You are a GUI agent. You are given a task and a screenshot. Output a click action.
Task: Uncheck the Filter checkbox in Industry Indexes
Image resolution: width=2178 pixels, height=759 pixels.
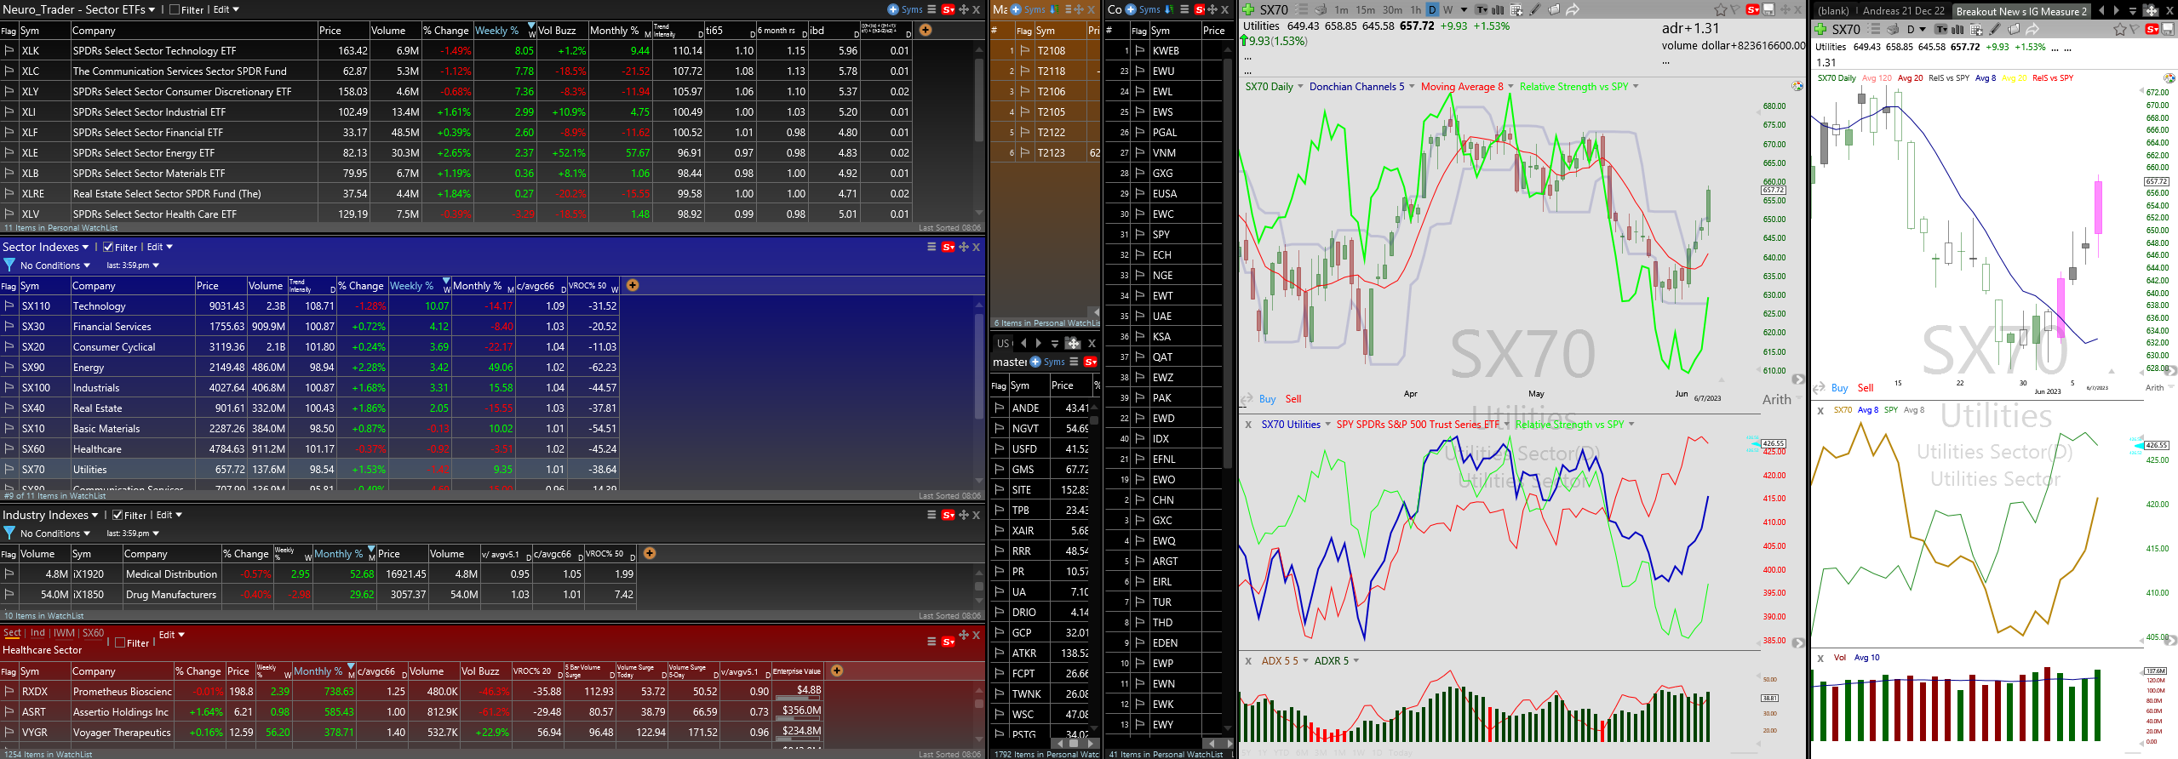117,516
